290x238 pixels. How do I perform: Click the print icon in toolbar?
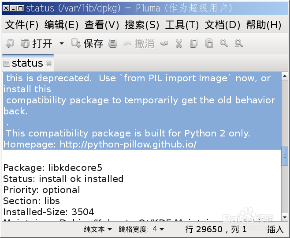(113, 44)
